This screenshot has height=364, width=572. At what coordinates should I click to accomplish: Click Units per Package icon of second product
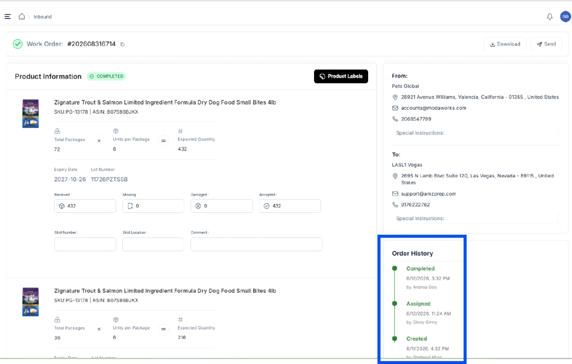[116, 319]
